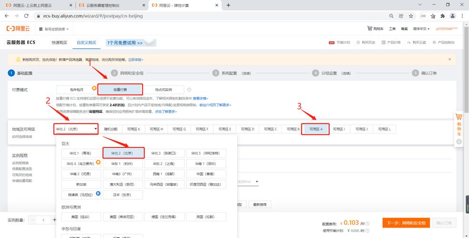Decrease 实例数量 with the minus button

pos(32,220)
